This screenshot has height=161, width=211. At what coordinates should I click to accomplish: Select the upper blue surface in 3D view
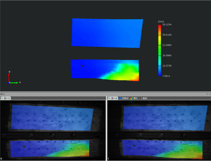click(107, 32)
